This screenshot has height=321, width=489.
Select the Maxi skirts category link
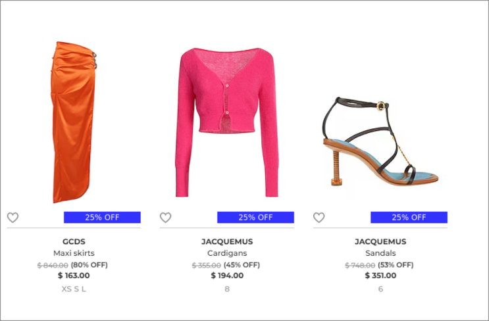74,253
